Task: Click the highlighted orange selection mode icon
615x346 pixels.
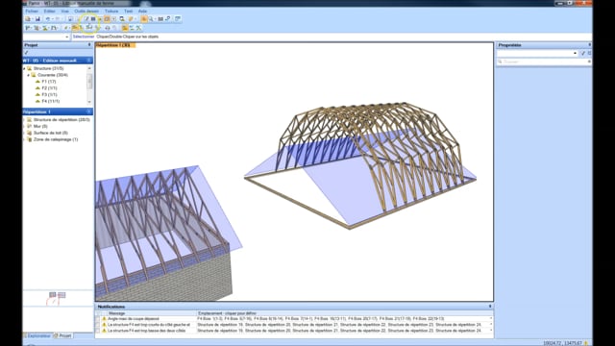Action: click(144, 19)
